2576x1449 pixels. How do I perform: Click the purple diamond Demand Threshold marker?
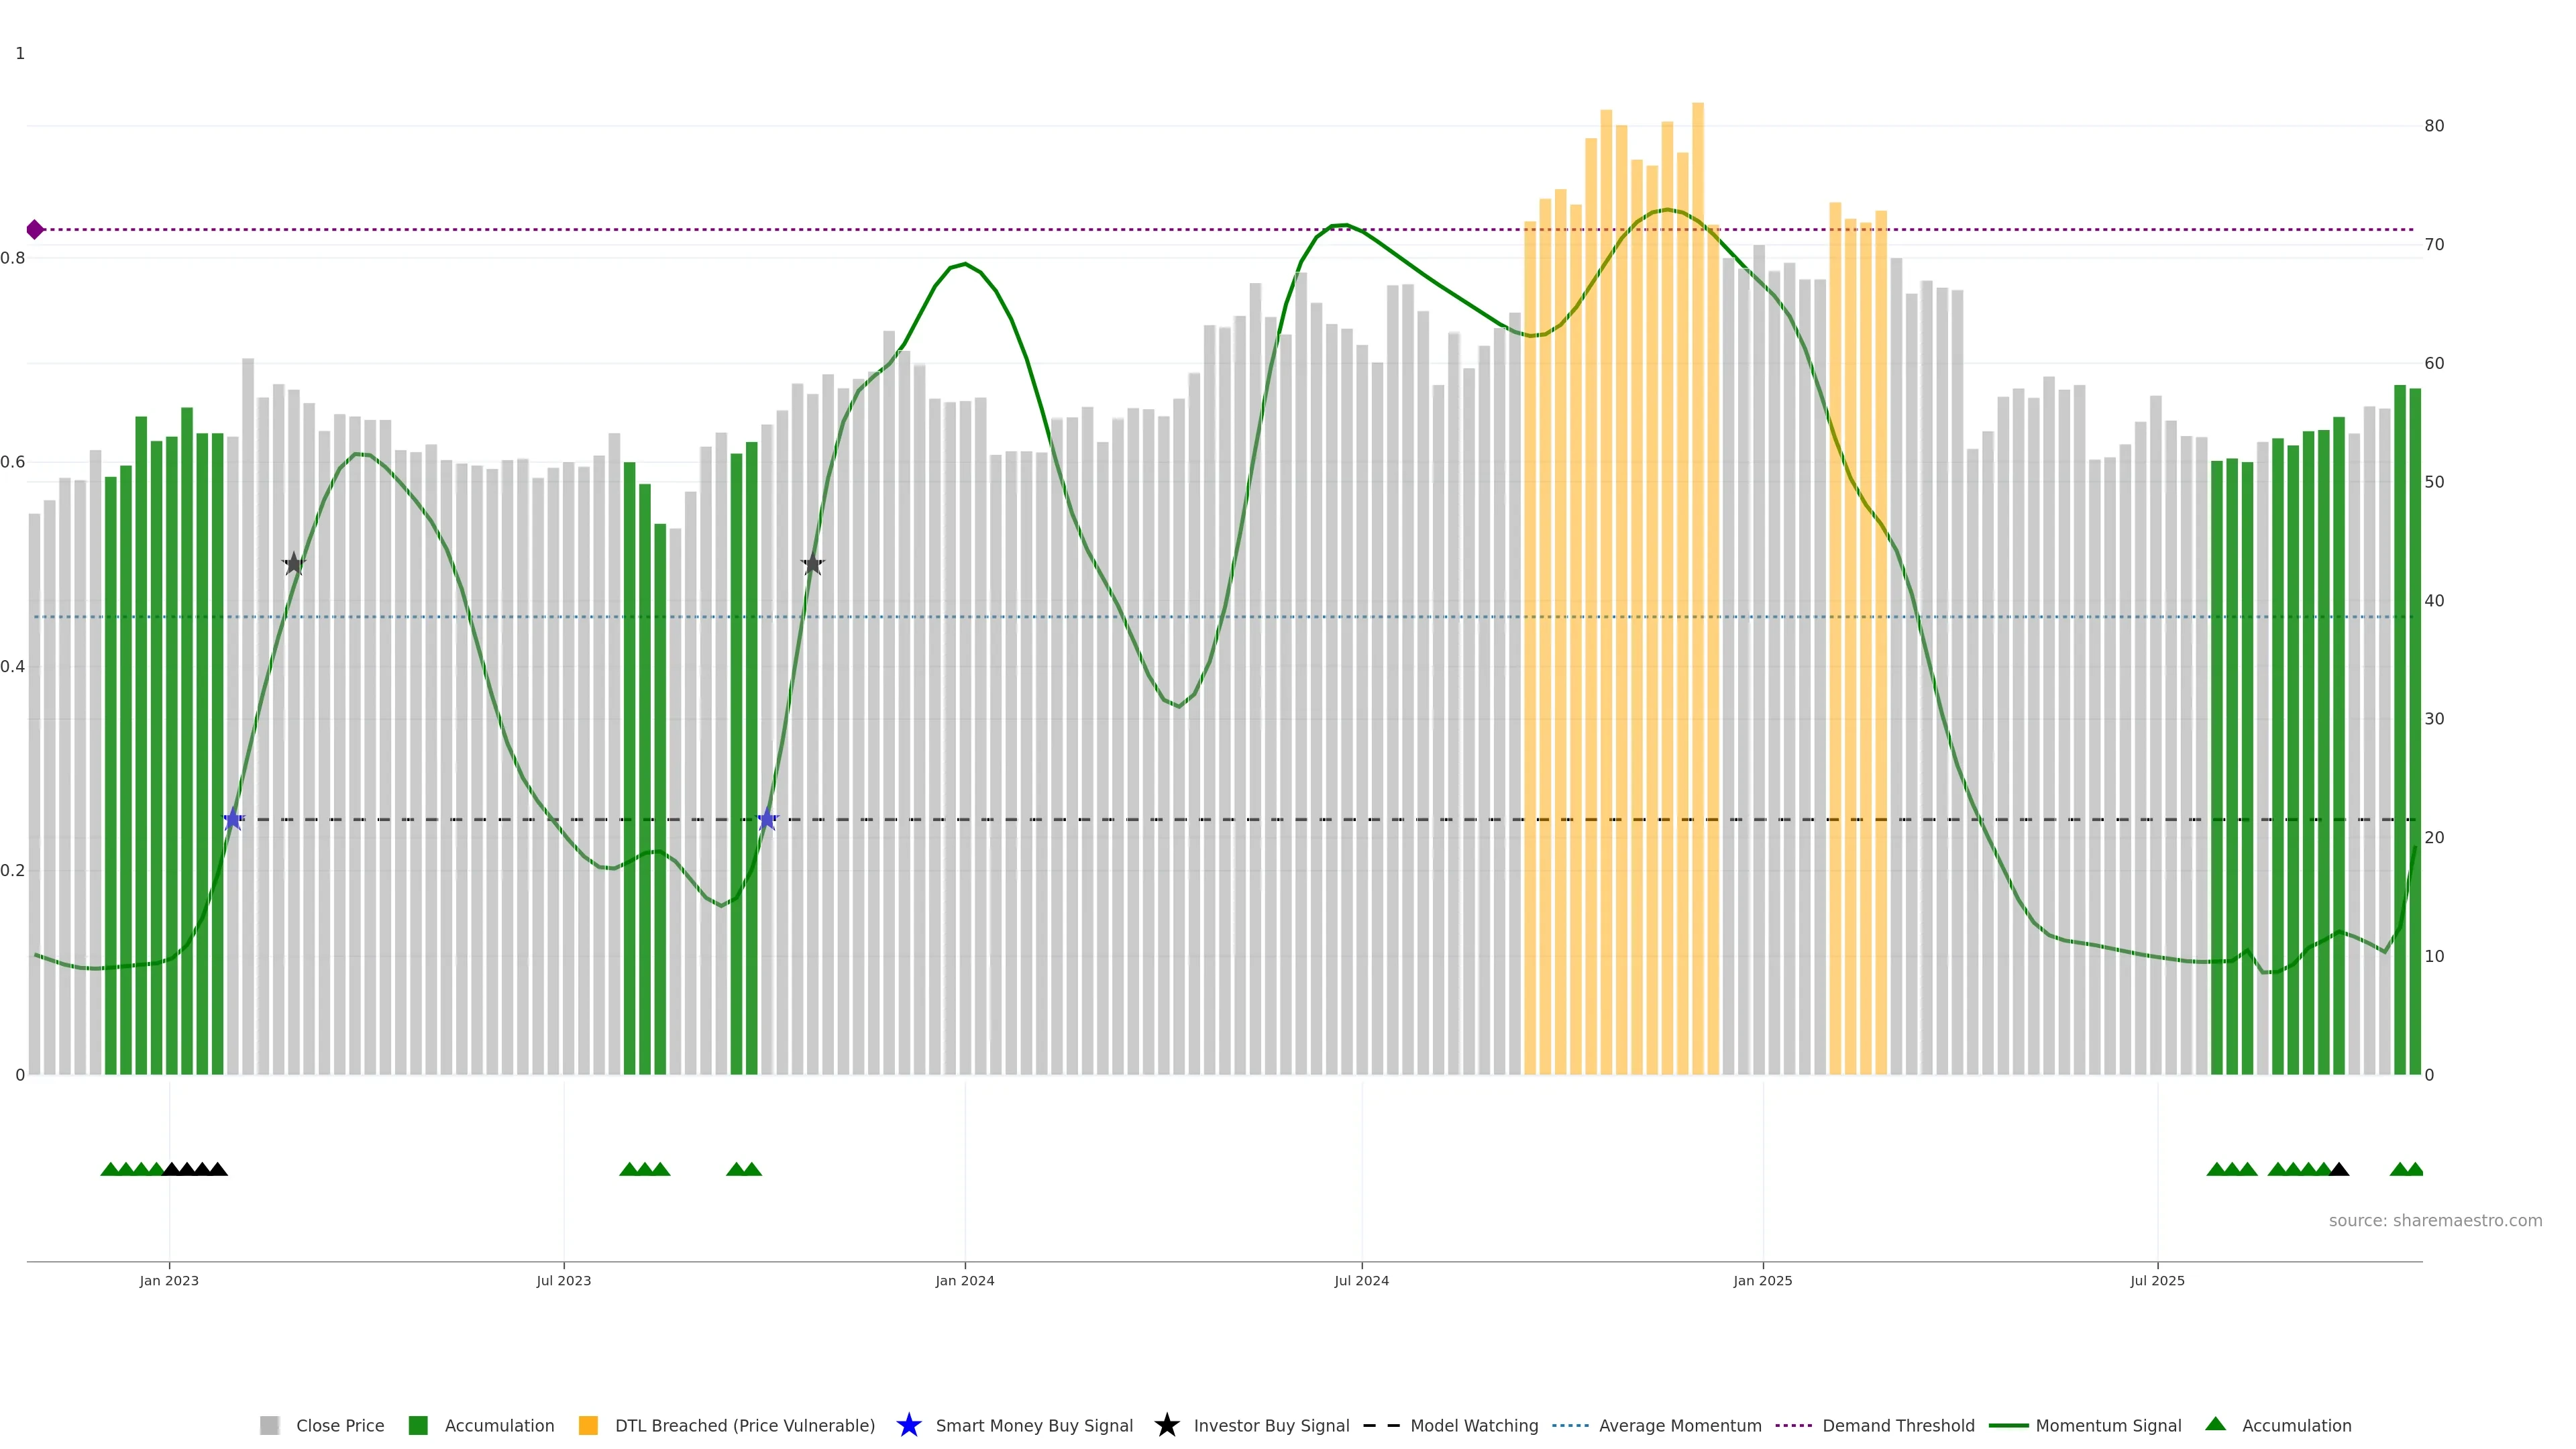35,230
